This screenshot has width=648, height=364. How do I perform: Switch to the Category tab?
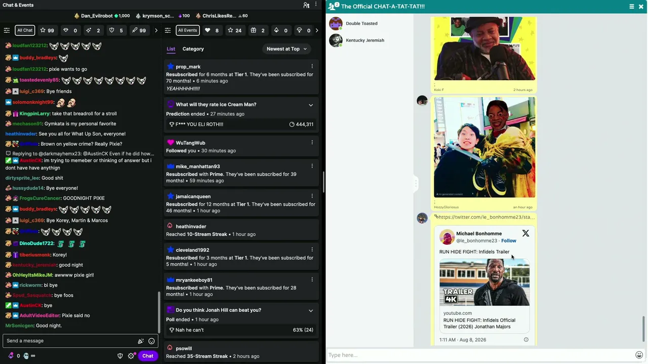point(193,49)
